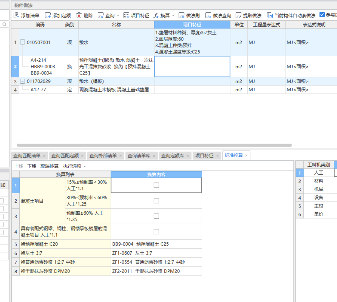Close the 查询外部清单 tab
Image resolution: width=337 pixels, height=302 pixels.
tap(121, 156)
